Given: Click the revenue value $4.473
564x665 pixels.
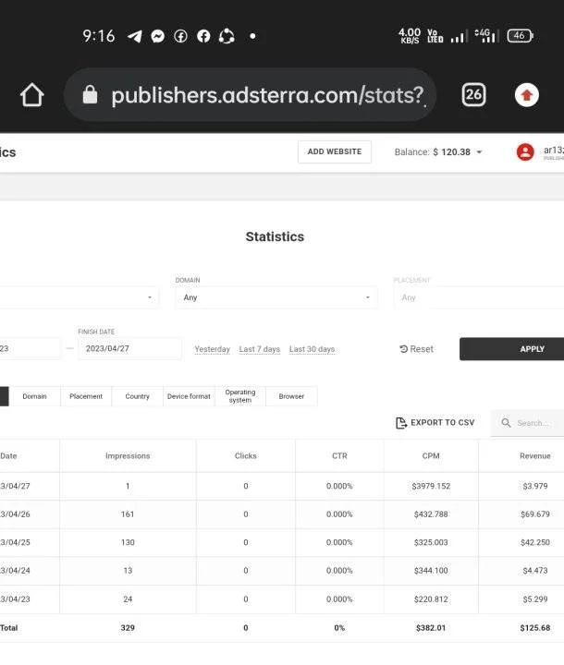Looking at the screenshot, I should pos(535,571).
